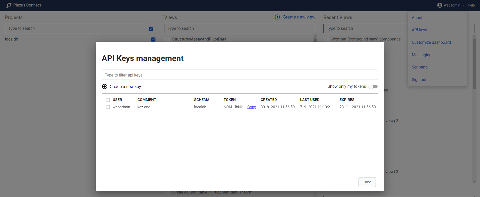Collapse the webadmin dropdown arrow
This screenshot has width=480, height=197.
[x=463, y=5]
